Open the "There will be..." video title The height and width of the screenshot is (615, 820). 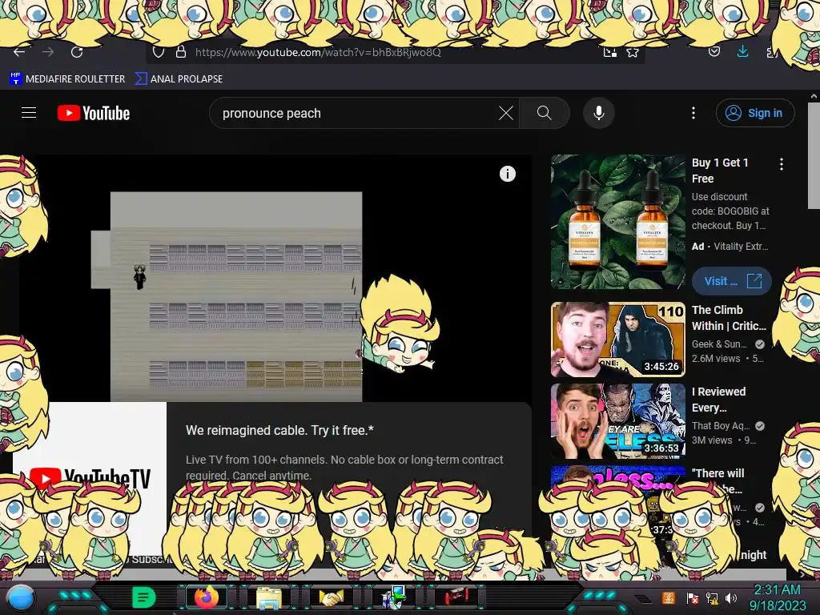coord(717,480)
